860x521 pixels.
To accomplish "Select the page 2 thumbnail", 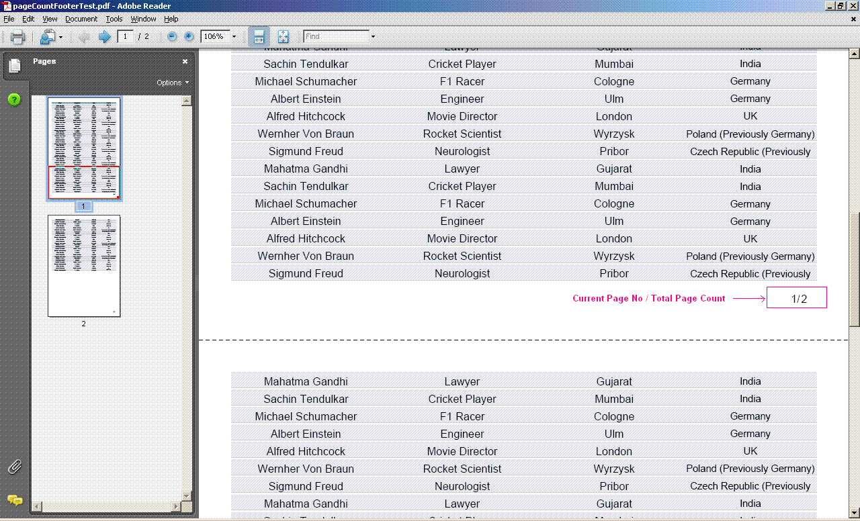I will [x=84, y=265].
